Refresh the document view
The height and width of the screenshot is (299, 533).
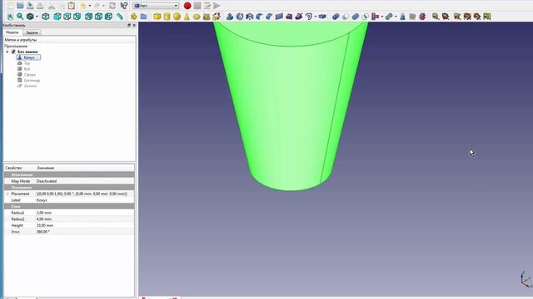point(112,6)
